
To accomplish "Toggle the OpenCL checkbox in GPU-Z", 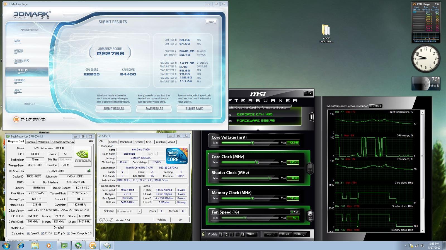I will 28,233.
